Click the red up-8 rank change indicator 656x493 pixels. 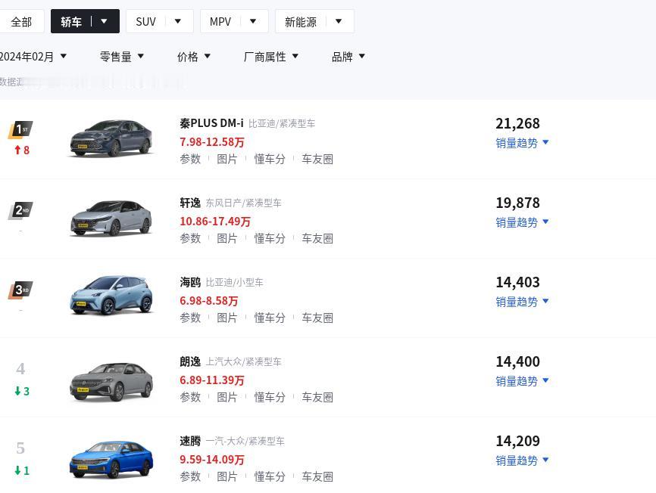[22, 150]
